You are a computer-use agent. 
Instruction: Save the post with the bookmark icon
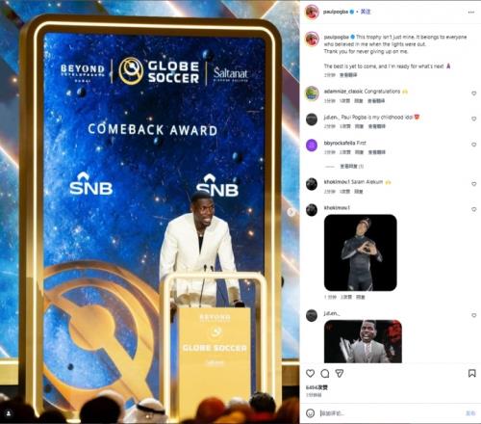tap(472, 373)
